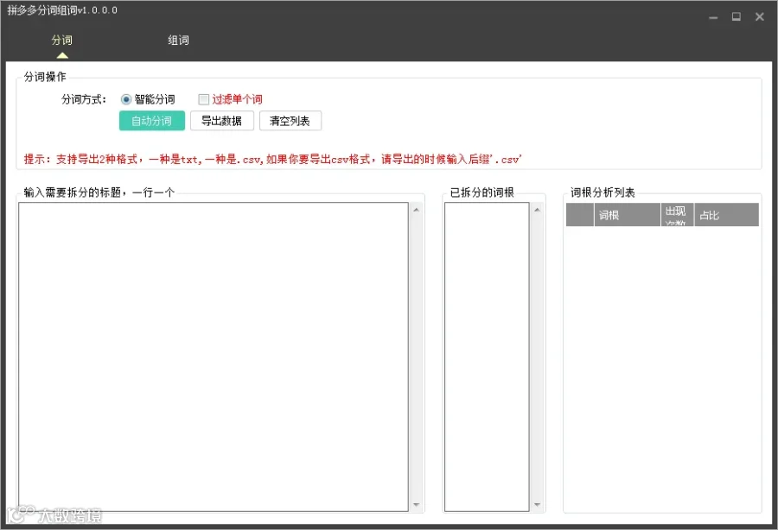This screenshot has width=778, height=530.
Task: Switch to the 分词 tab
Action: (x=62, y=40)
